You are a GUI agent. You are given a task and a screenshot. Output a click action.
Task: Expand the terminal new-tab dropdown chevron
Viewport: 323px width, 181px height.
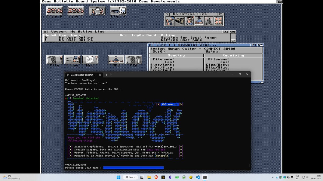coord(111,75)
